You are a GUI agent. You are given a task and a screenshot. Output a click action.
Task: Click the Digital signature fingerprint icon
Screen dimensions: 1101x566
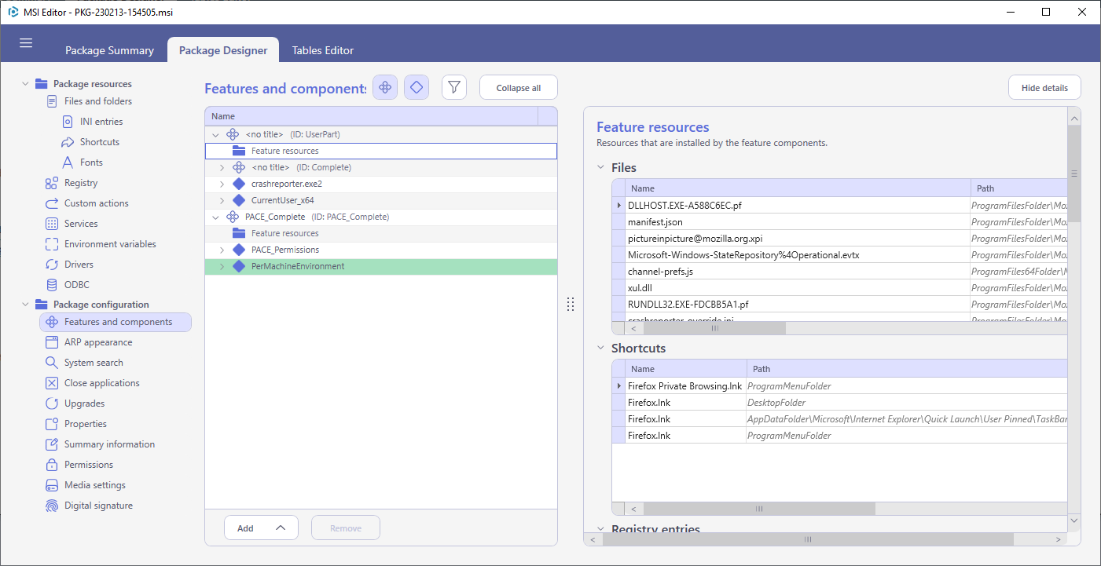[52, 506]
